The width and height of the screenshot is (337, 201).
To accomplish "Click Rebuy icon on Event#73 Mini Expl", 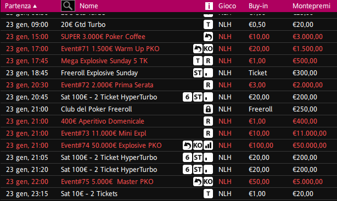I will click(208, 133).
